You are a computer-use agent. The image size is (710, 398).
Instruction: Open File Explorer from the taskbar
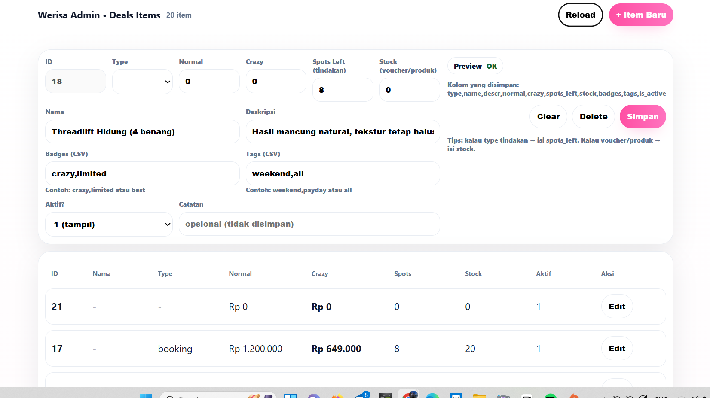click(479, 395)
